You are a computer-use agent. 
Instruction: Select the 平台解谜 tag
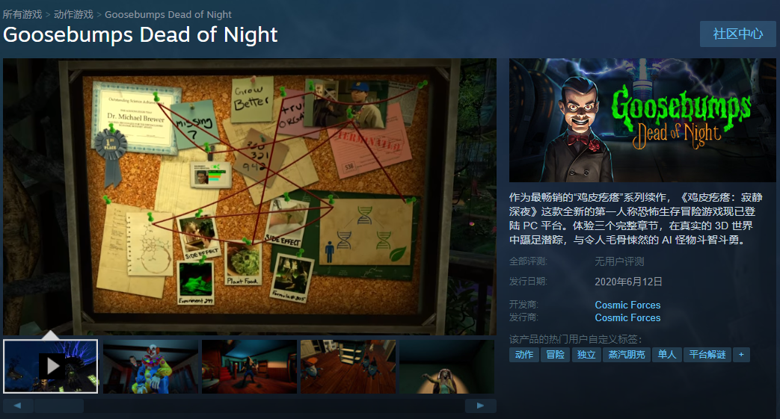click(707, 355)
